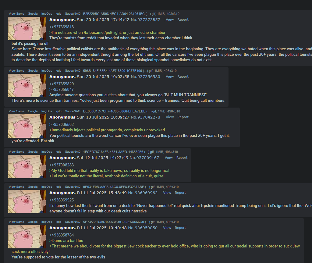This screenshot has height=263, width=312.
Task: Follow quote link >>937369818
Action: [62, 27]
